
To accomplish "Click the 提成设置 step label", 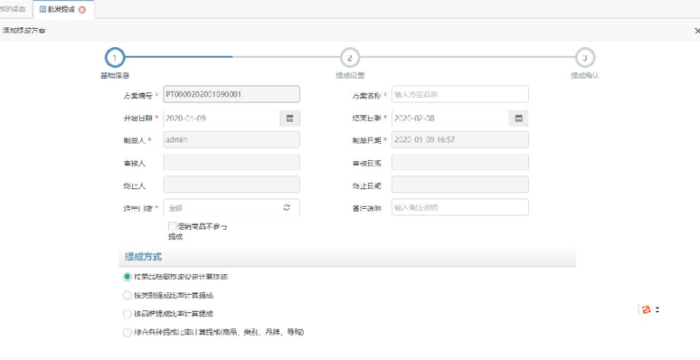I will point(350,76).
